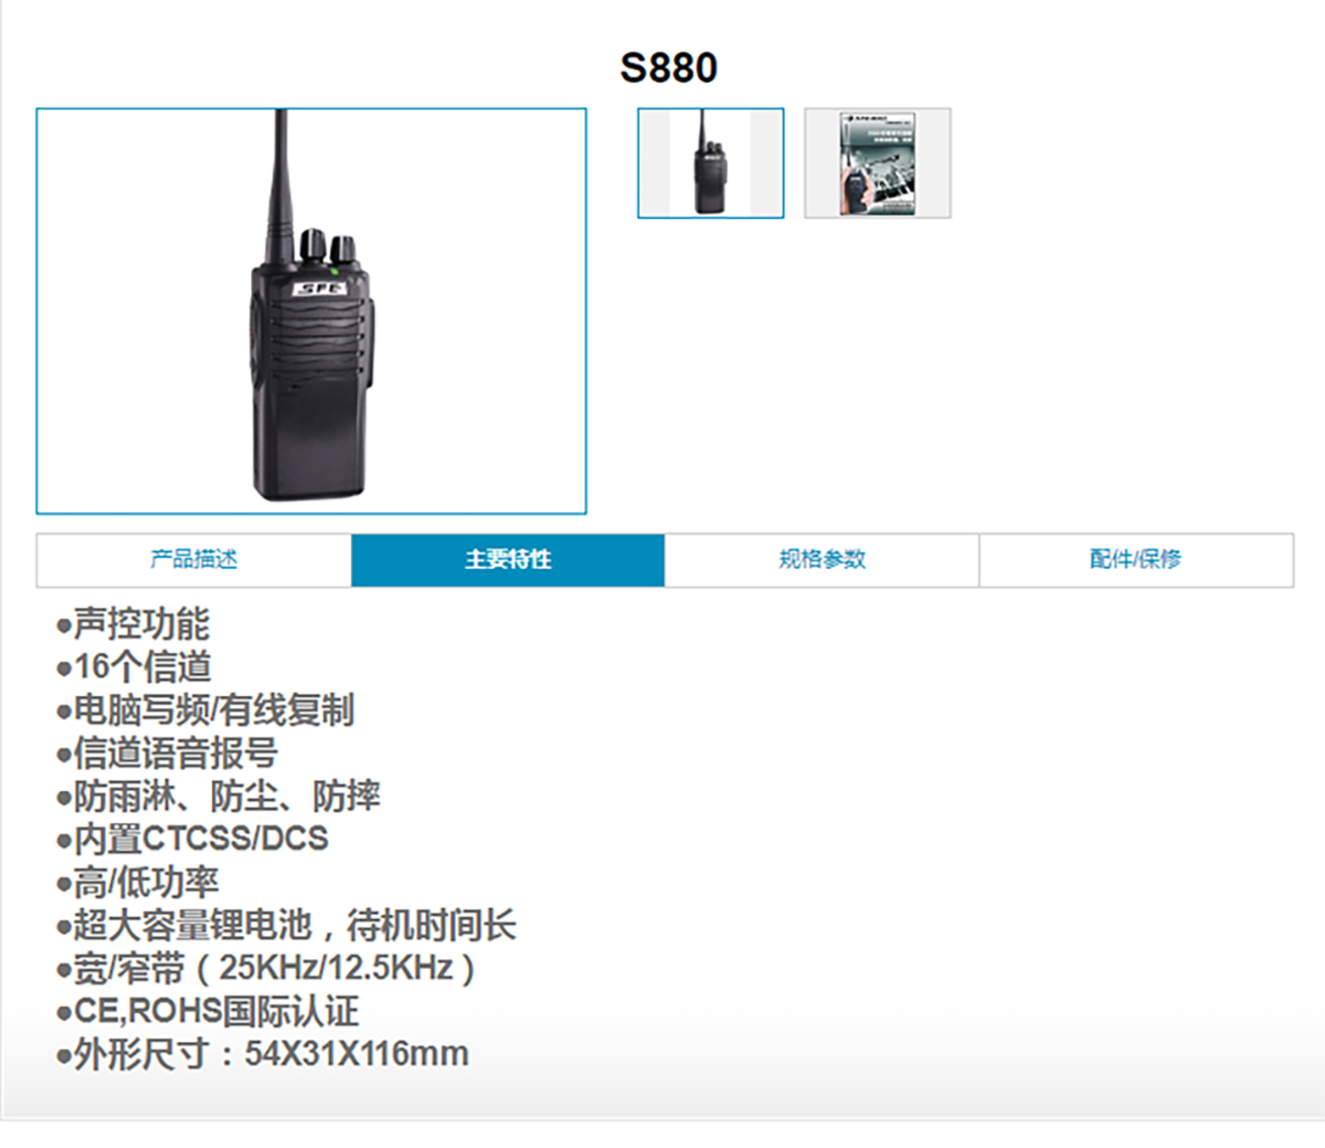Select the 信道语音报号 bullet text
The image size is (1325, 1148).
tap(167, 753)
